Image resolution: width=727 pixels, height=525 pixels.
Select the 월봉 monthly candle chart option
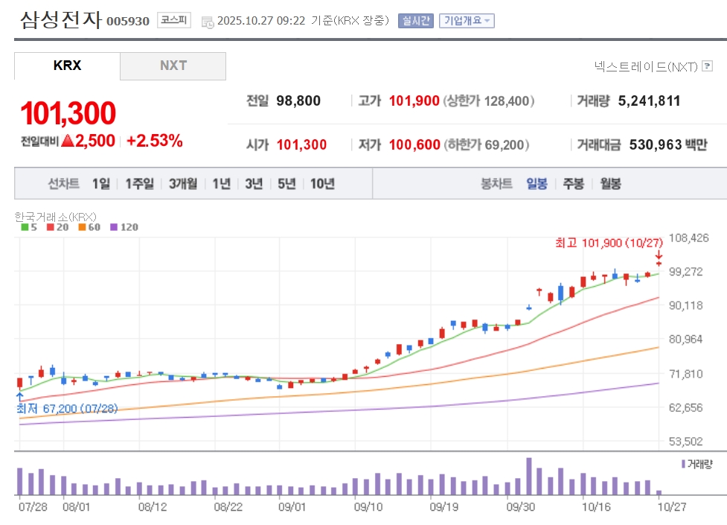tap(610, 184)
